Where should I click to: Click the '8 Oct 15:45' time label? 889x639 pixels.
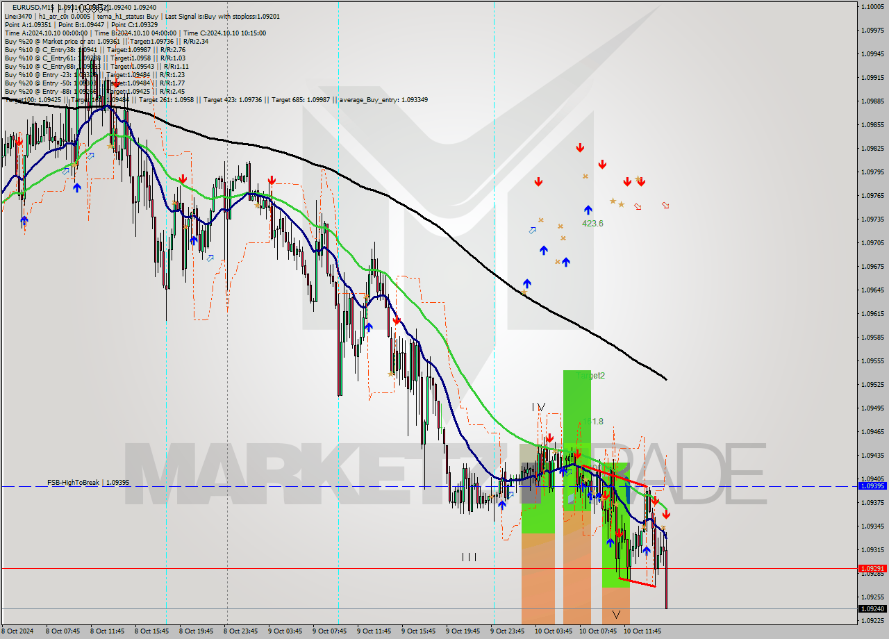[153, 631]
